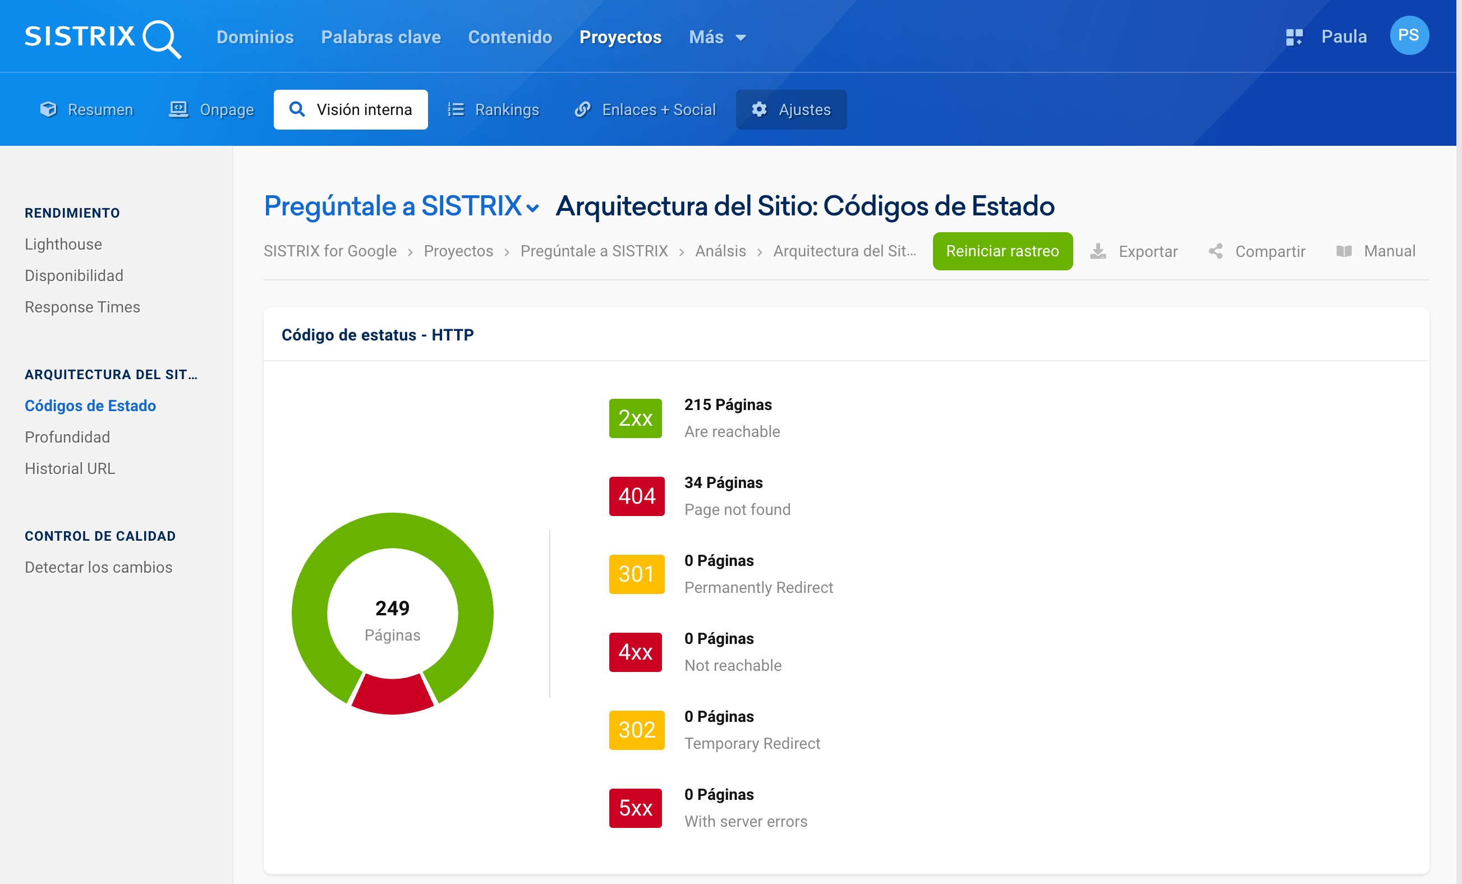Click the Compartir share icon
The width and height of the screenshot is (1462, 884).
pyautogui.click(x=1215, y=251)
